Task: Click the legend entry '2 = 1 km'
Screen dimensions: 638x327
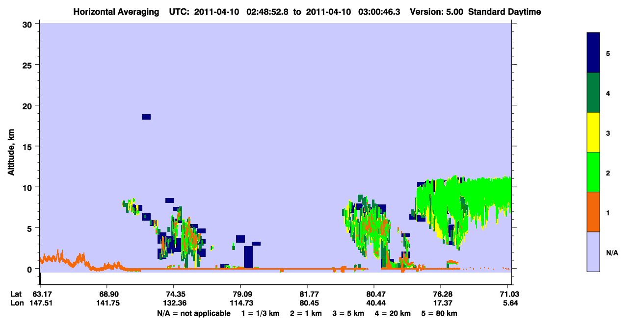Action: click(x=306, y=313)
